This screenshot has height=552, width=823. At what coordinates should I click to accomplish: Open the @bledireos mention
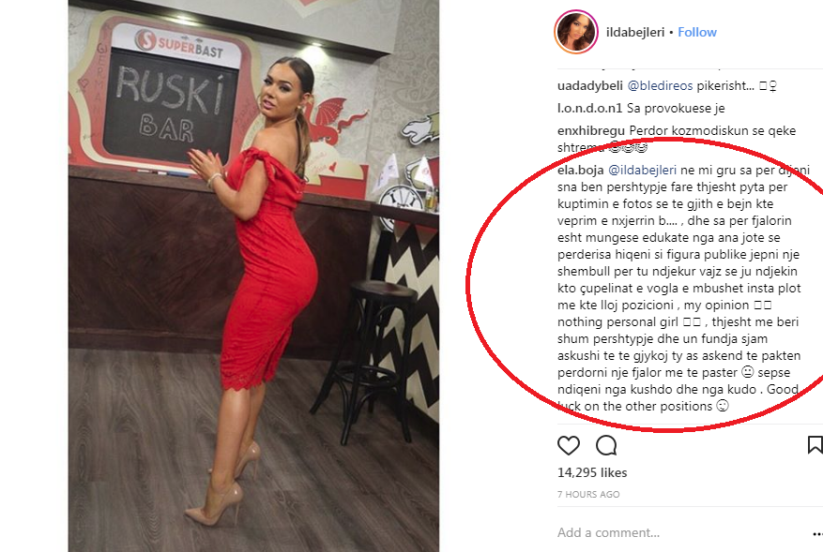point(661,85)
